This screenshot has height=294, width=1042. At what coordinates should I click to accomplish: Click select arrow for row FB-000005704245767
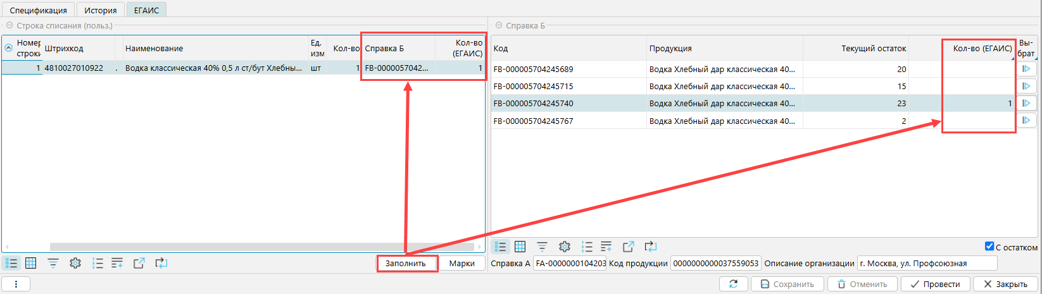[x=1026, y=121]
